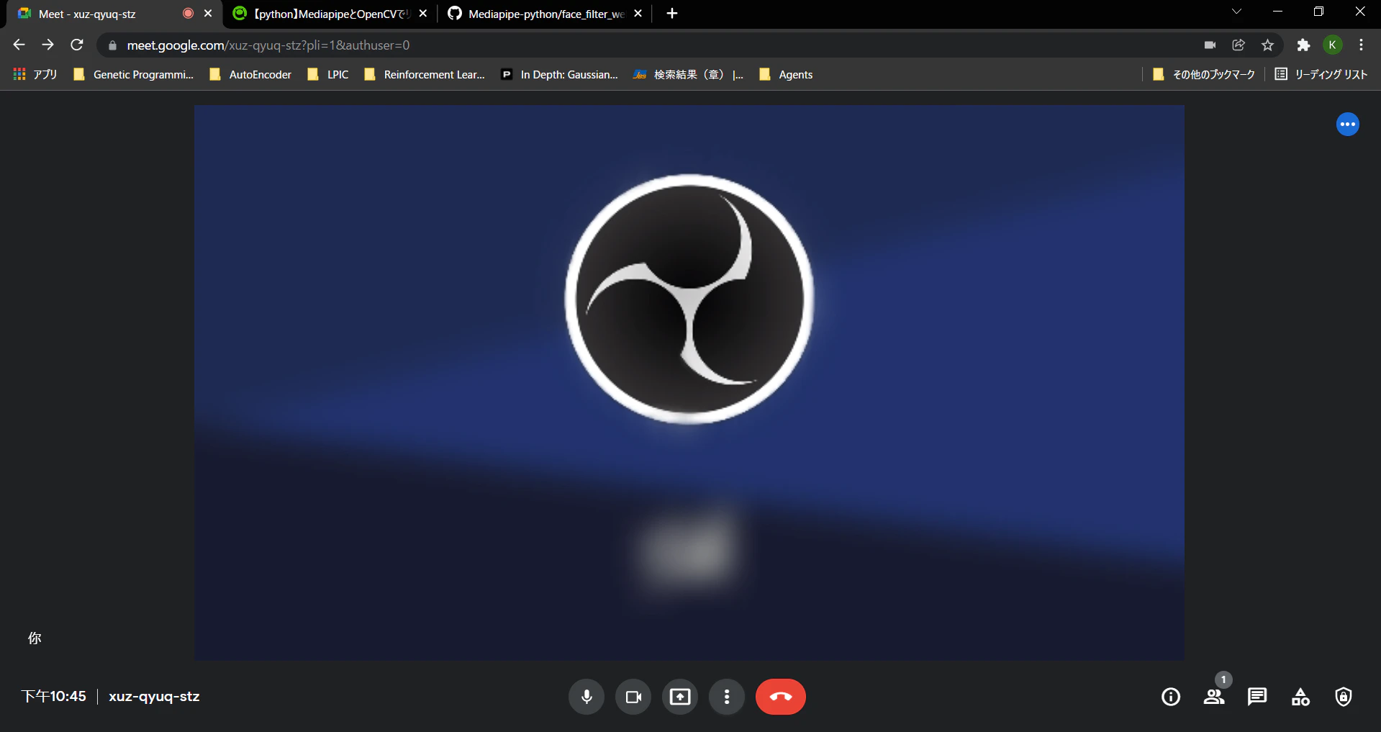Share this page via address bar icon
The image size is (1381, 732).
pyautogui.click(x=1239, y=45)
